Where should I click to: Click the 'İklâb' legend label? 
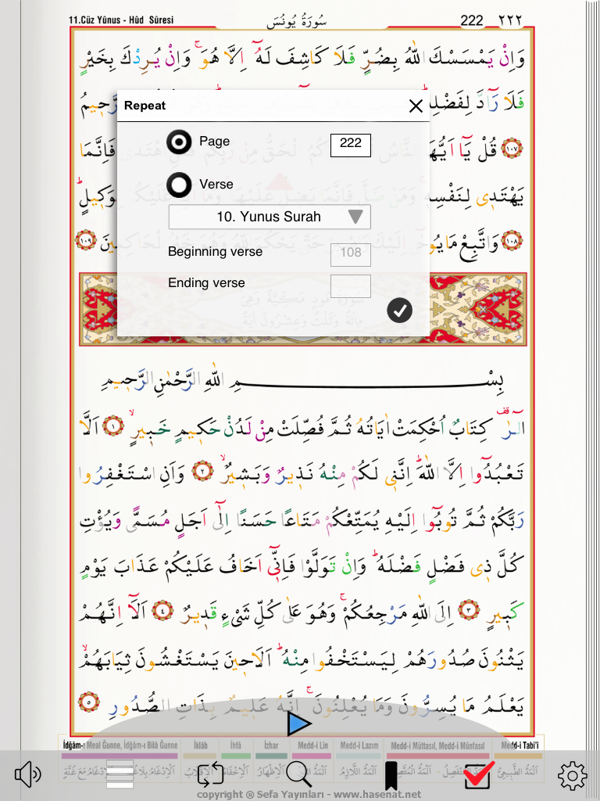point(201,745)
